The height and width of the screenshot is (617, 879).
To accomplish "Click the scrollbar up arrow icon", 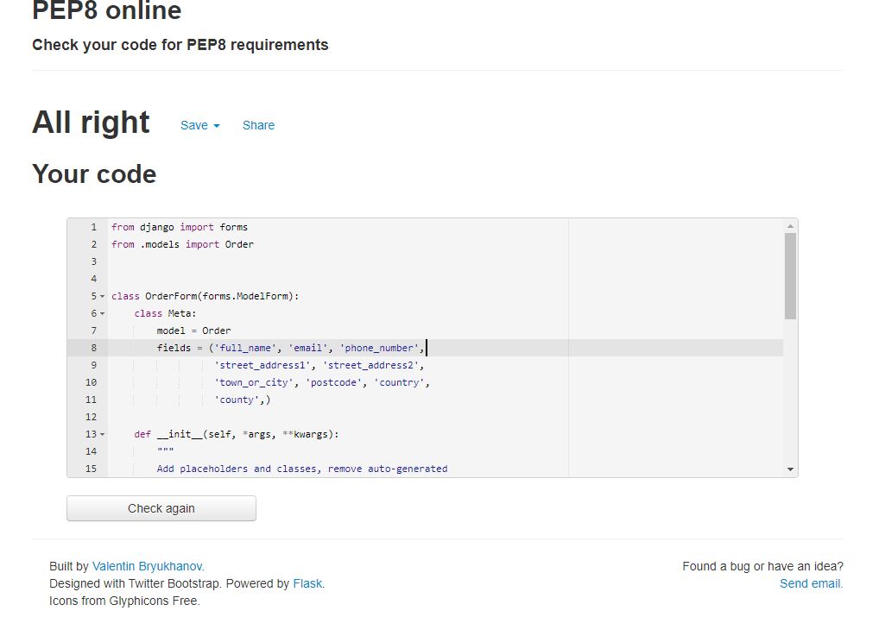I will 790,225.
